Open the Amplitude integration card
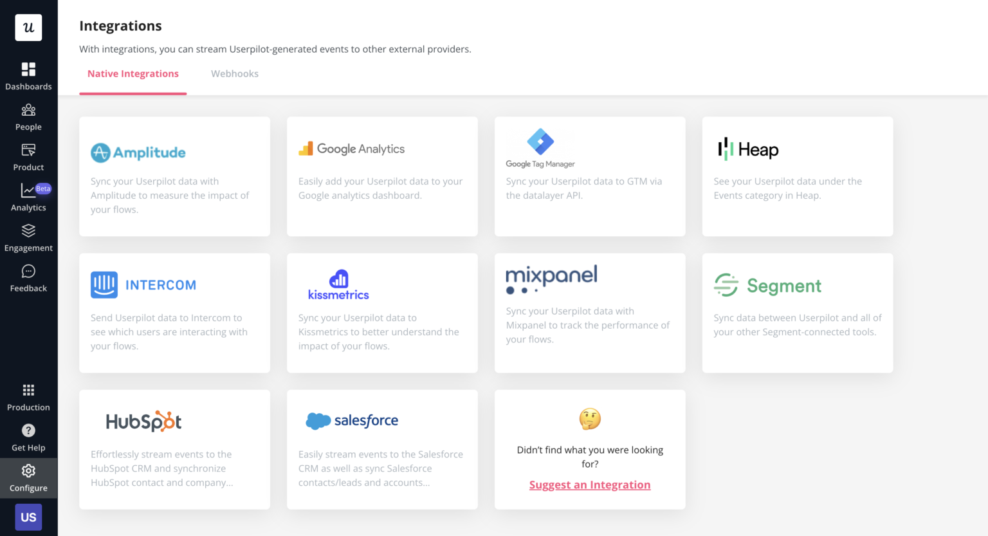Screen dimensions: 988x536 tap(174, 176)
